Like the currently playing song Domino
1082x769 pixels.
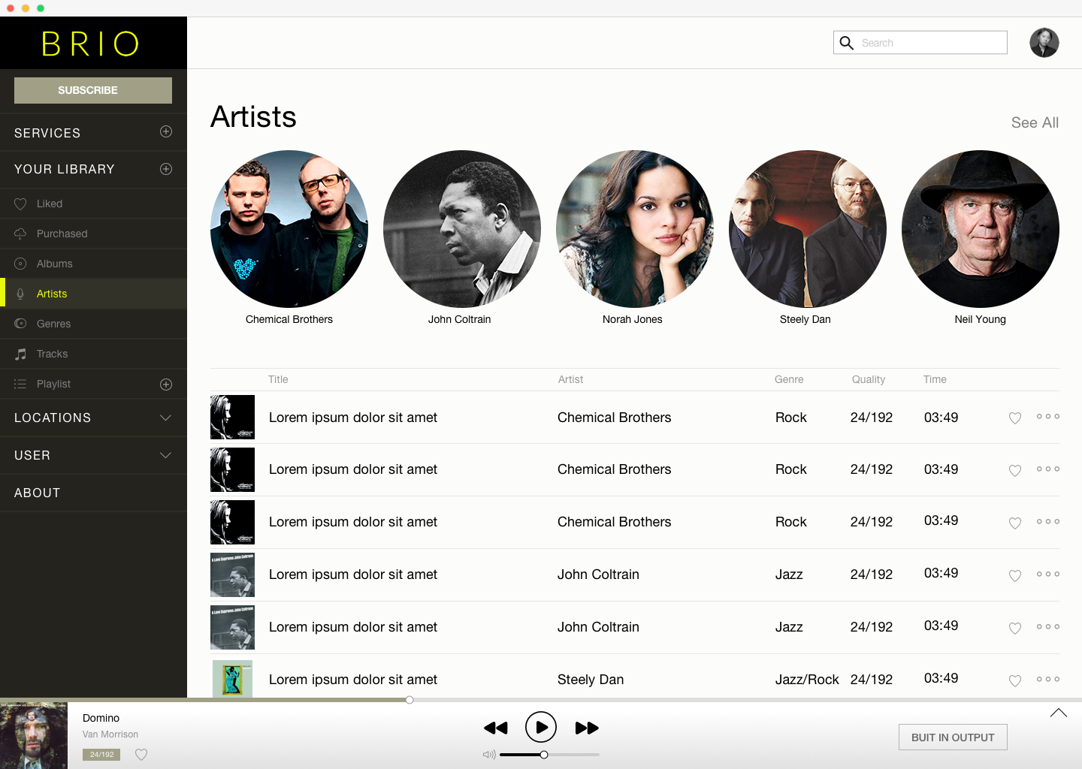(141, 755)
